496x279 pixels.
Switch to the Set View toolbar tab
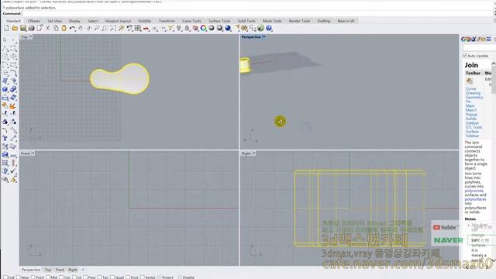pyautogui.click(x=55, y=21)
